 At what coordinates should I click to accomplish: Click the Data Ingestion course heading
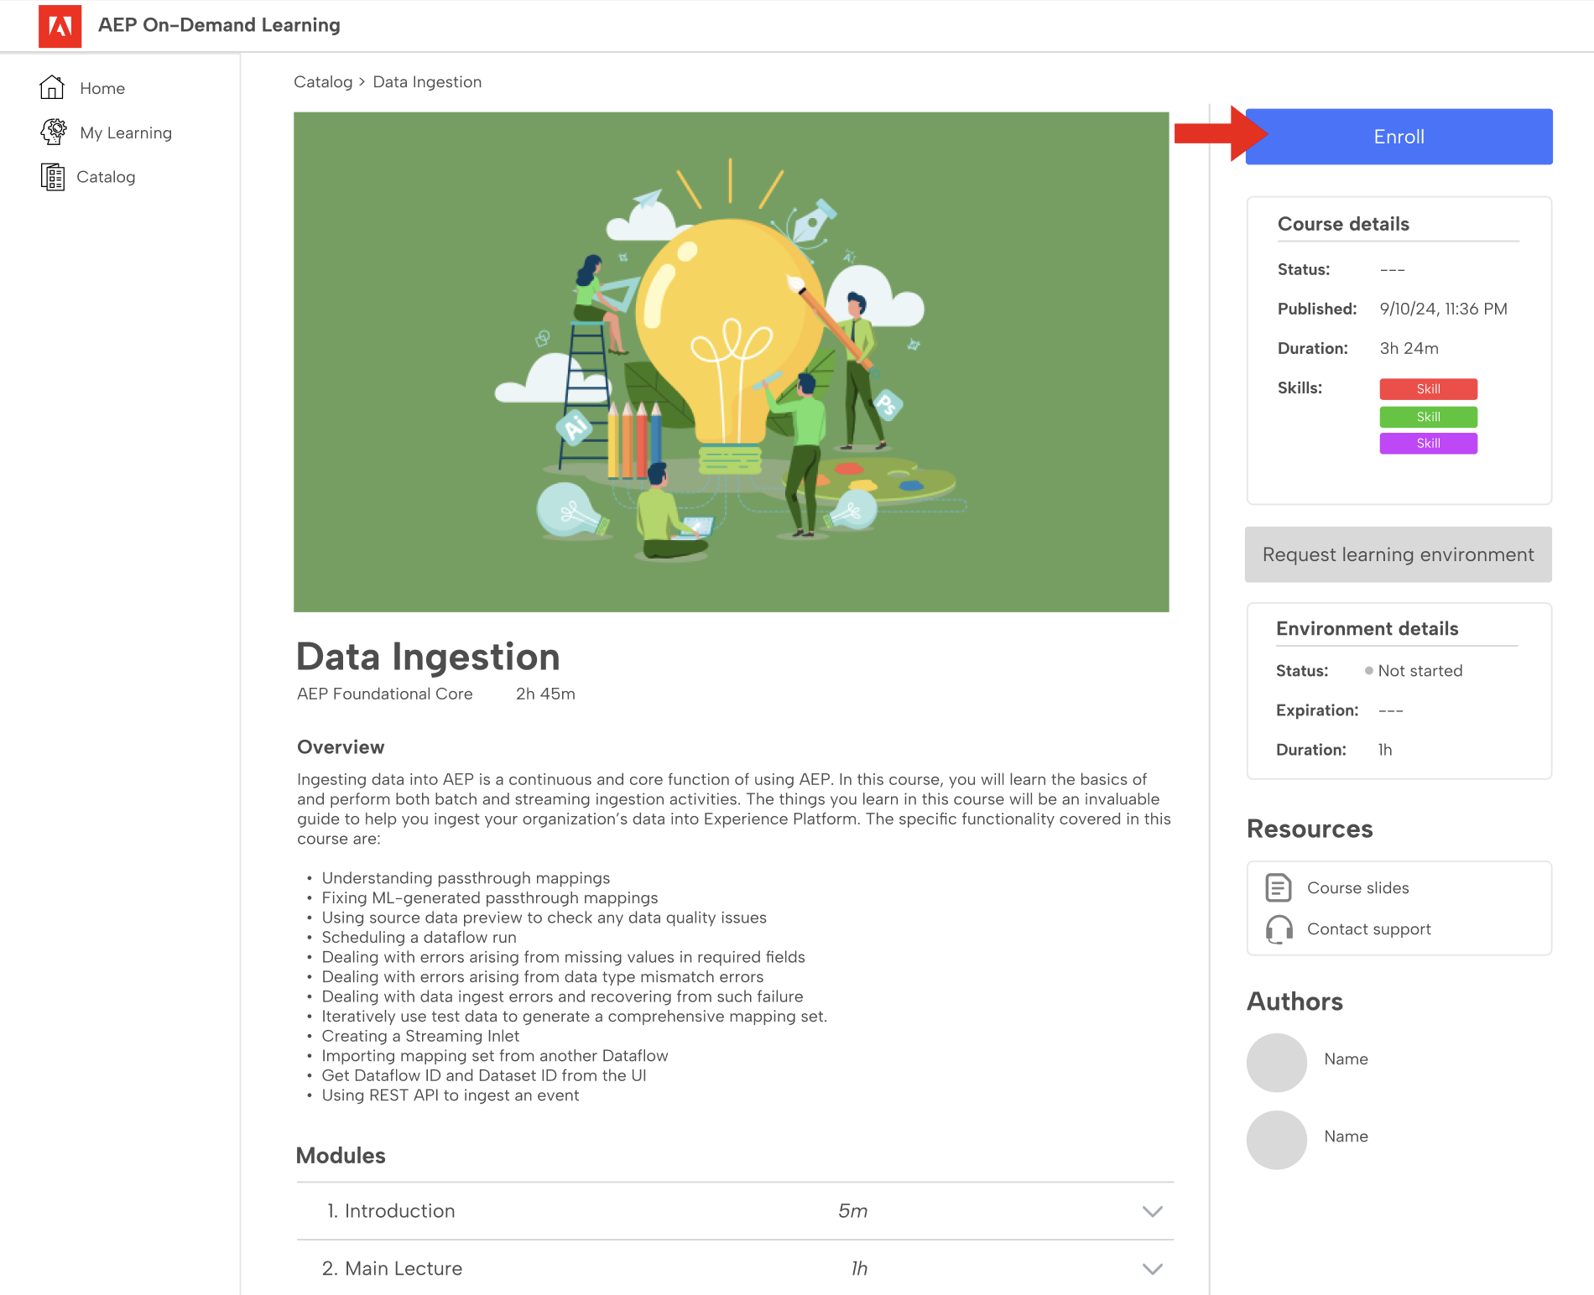pyautogui.click(x=428, y=656)
